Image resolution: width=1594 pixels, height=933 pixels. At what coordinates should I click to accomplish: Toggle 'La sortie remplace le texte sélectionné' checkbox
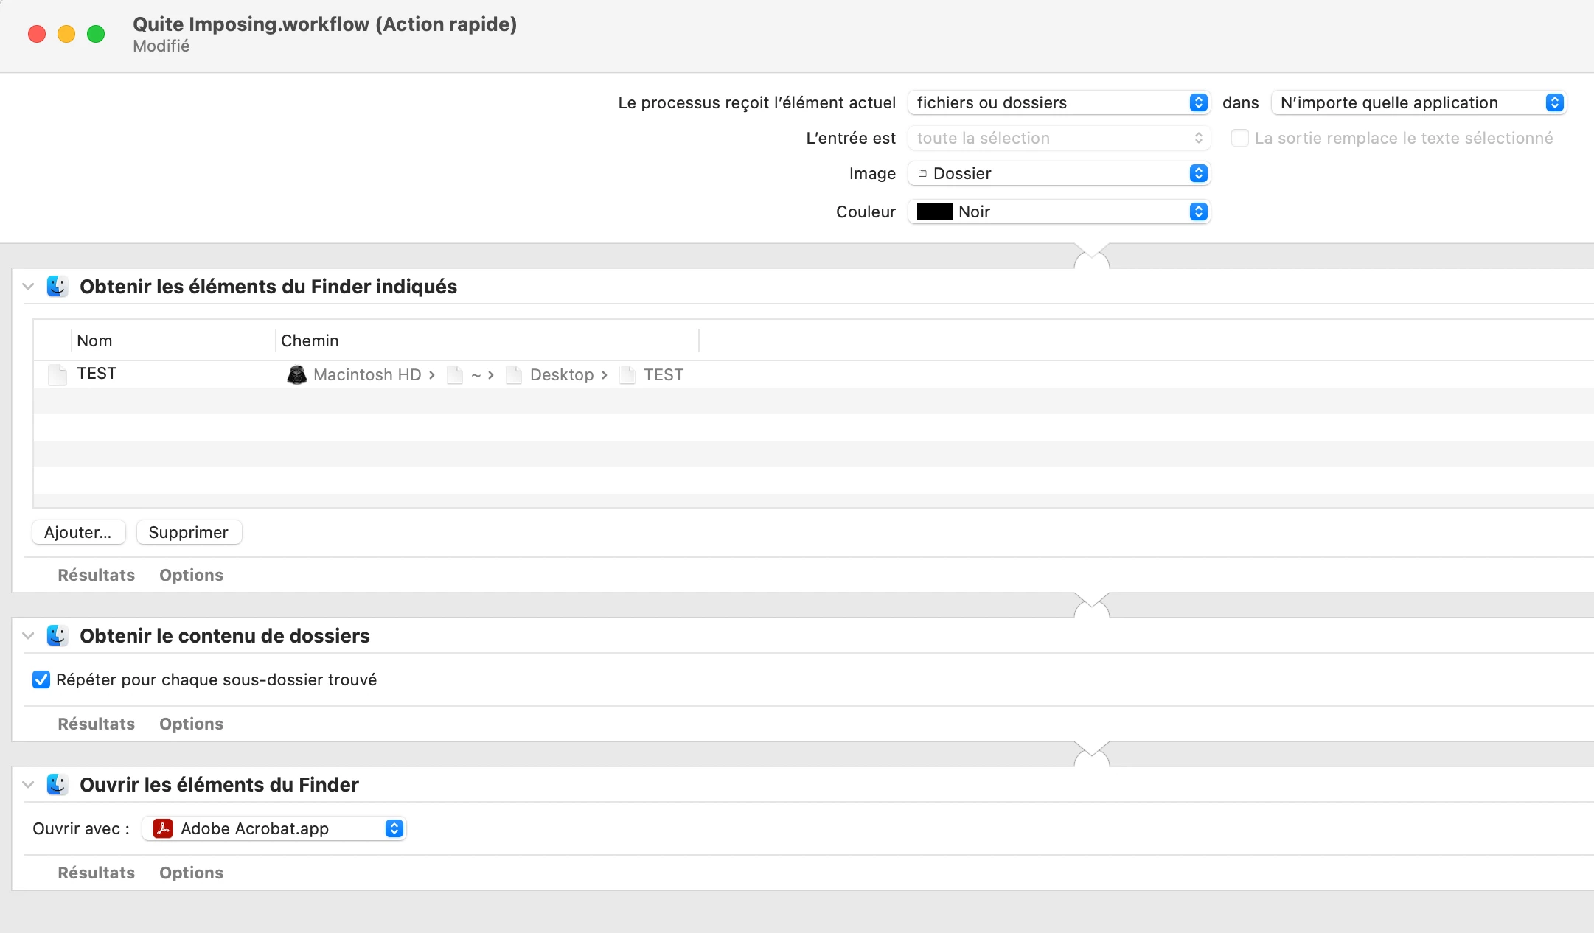(1240, 138)
